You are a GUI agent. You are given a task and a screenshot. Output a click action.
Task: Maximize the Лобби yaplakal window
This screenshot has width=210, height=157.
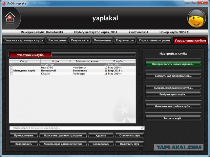point(194,2)
